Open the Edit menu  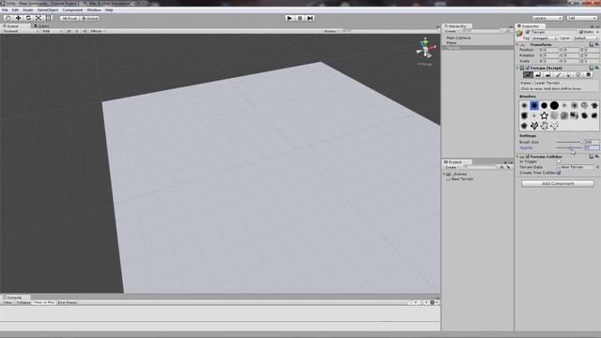[15, 10]
